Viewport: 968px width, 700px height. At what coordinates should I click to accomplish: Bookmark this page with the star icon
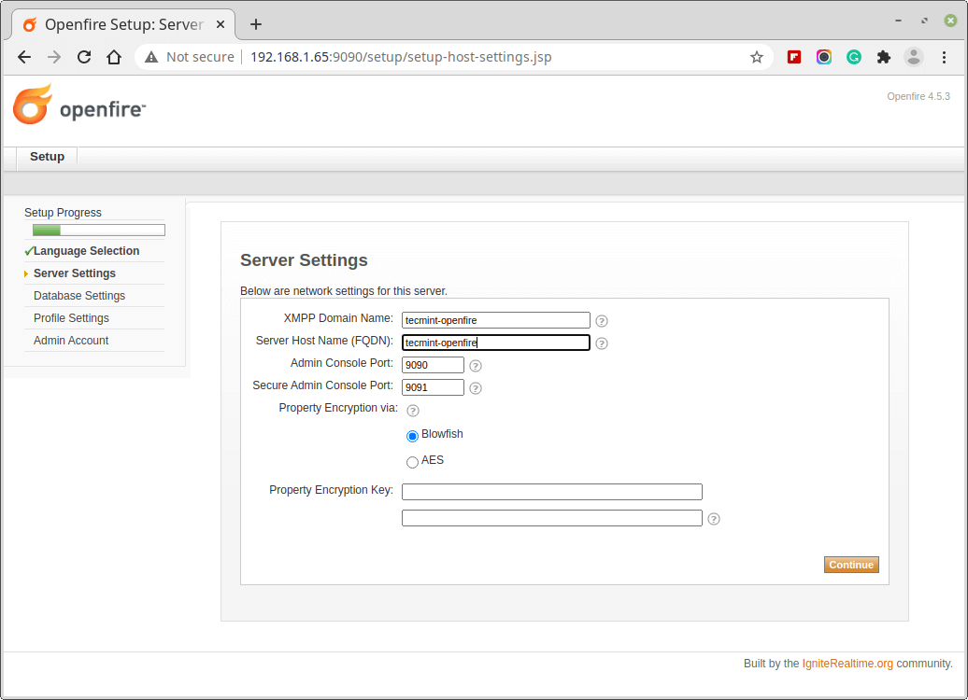click(757, 57)
